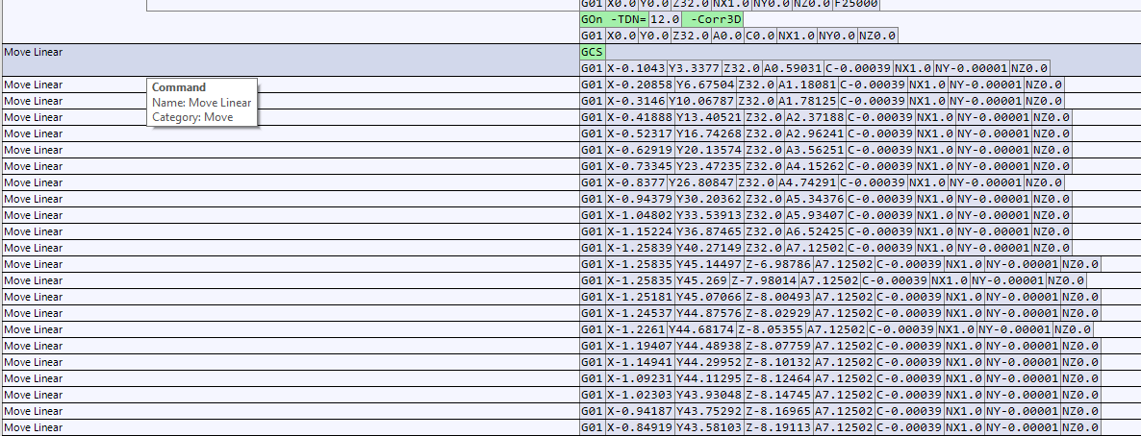Click the X-0.62919 cell
The height and width of the screenshot is (436, 1141).
pyautogui.click(x=640, y=150)
